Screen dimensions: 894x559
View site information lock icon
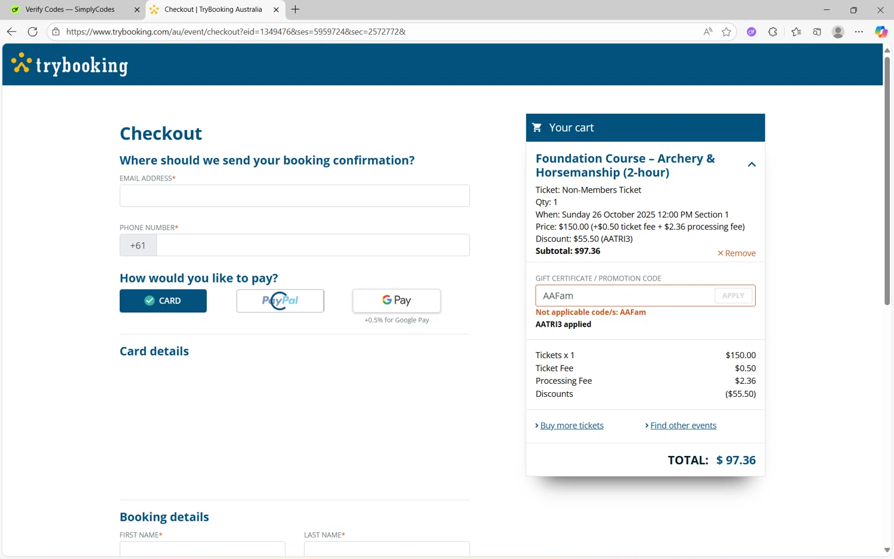coord(56,32)
